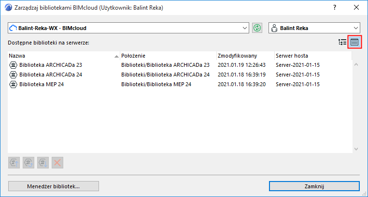Switch to flat list view display

(354, 43)
